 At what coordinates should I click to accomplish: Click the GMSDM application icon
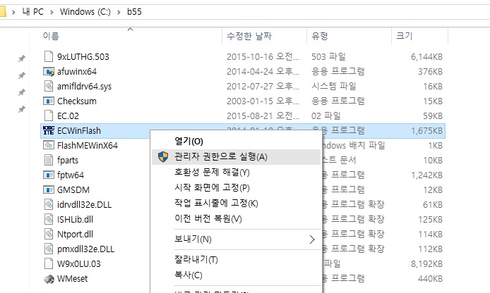49,190
